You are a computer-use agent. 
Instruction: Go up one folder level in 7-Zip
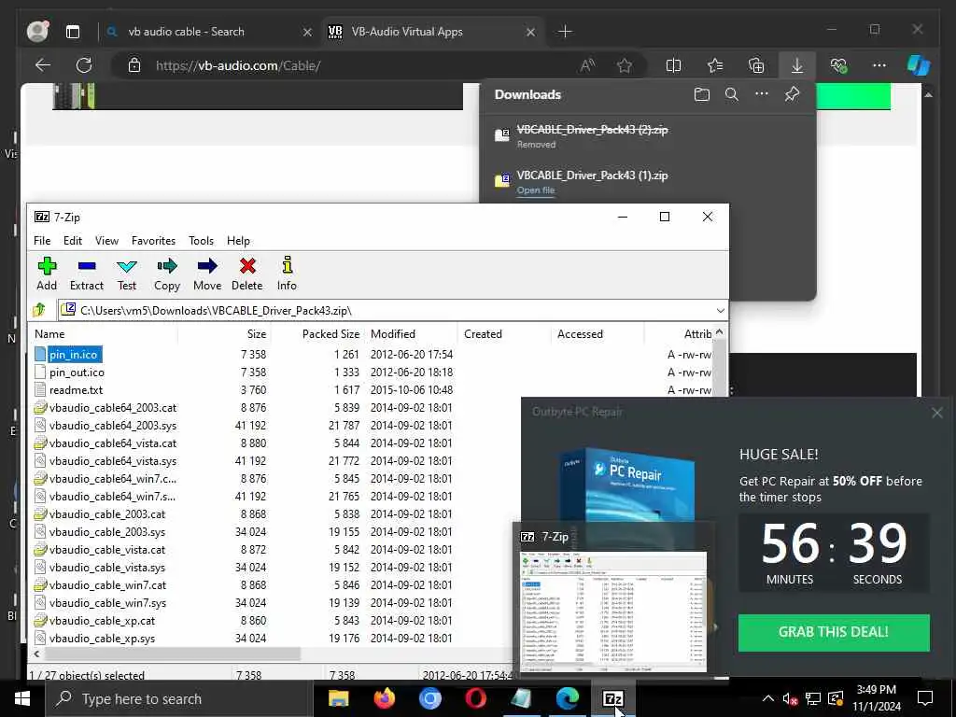click(39, 310)
